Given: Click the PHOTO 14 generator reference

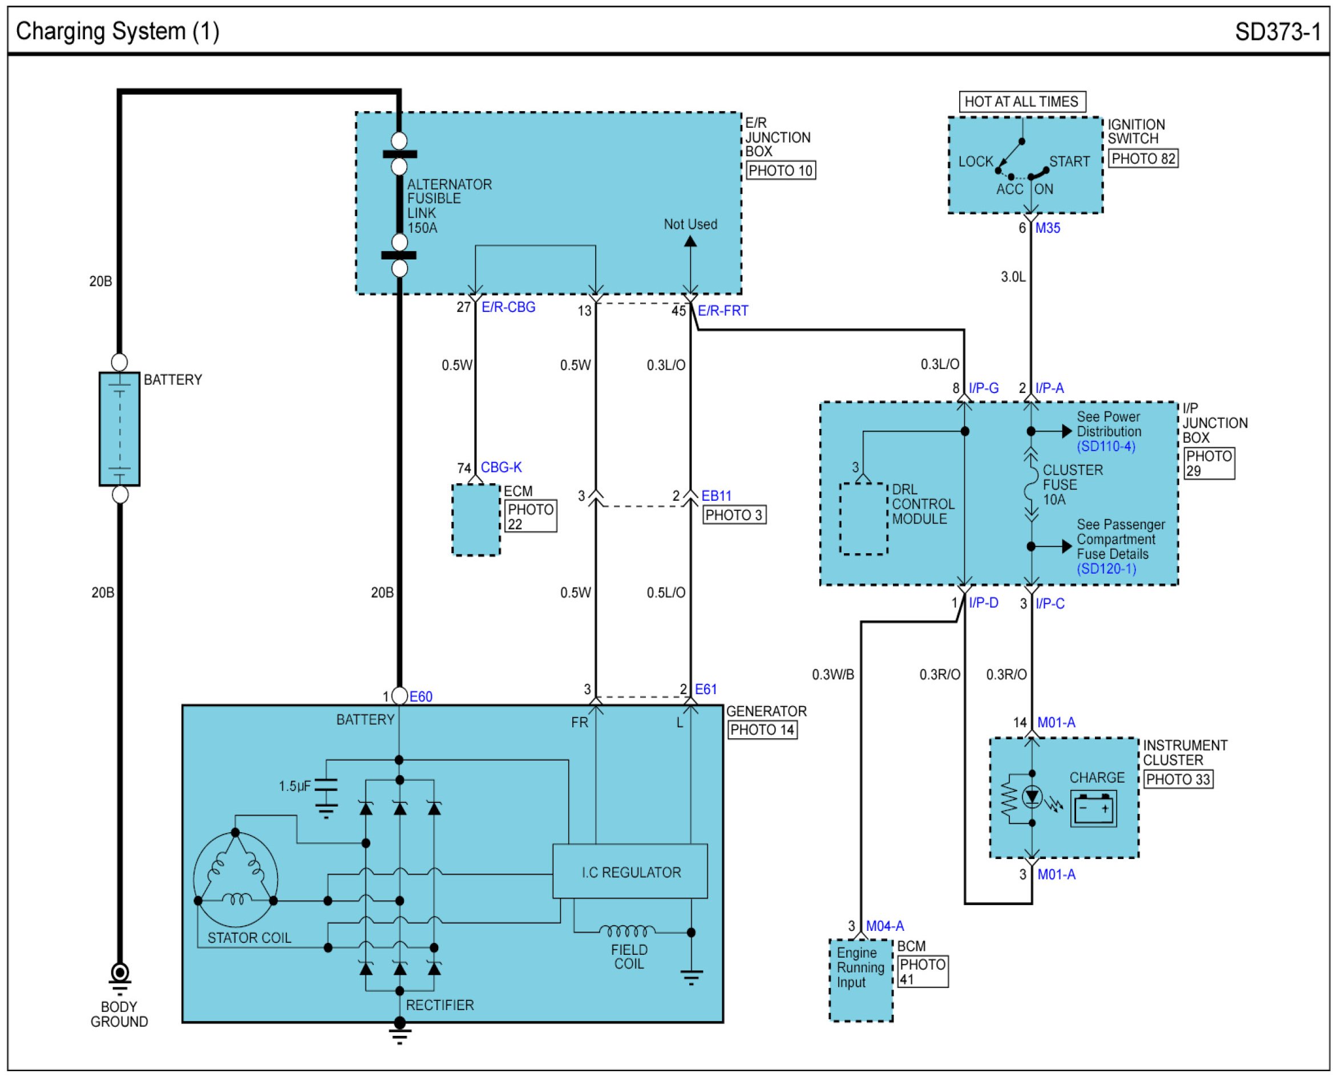Looking at the screenshot, I should point(762,730).
